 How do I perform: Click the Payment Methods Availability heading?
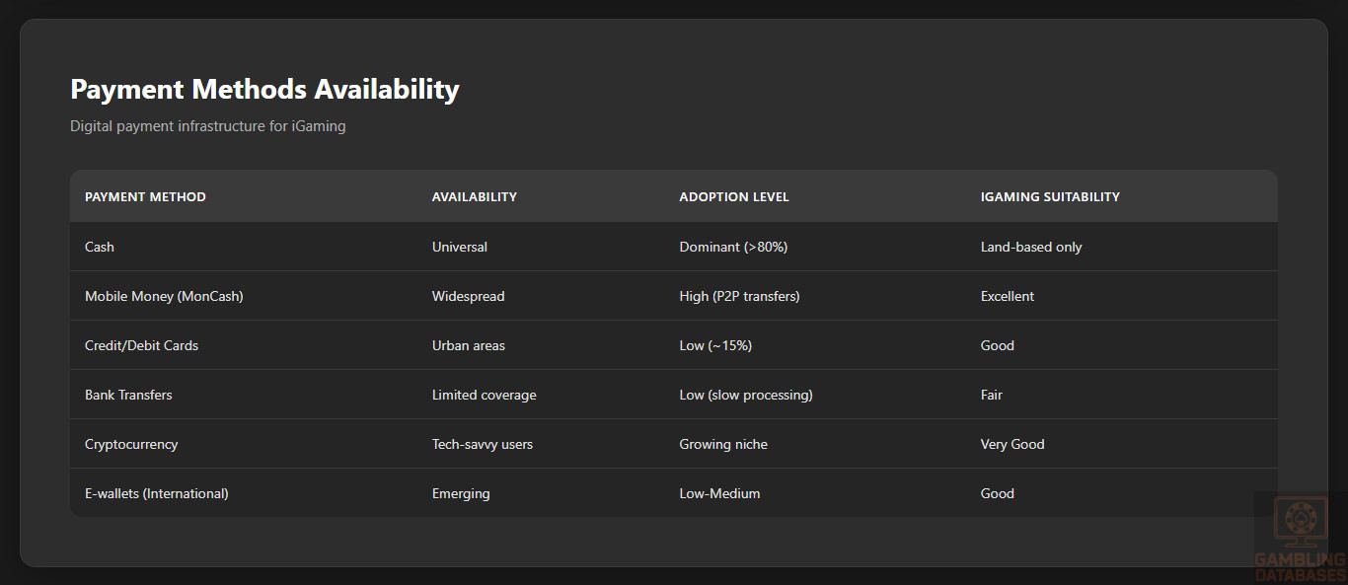[264, 90]
